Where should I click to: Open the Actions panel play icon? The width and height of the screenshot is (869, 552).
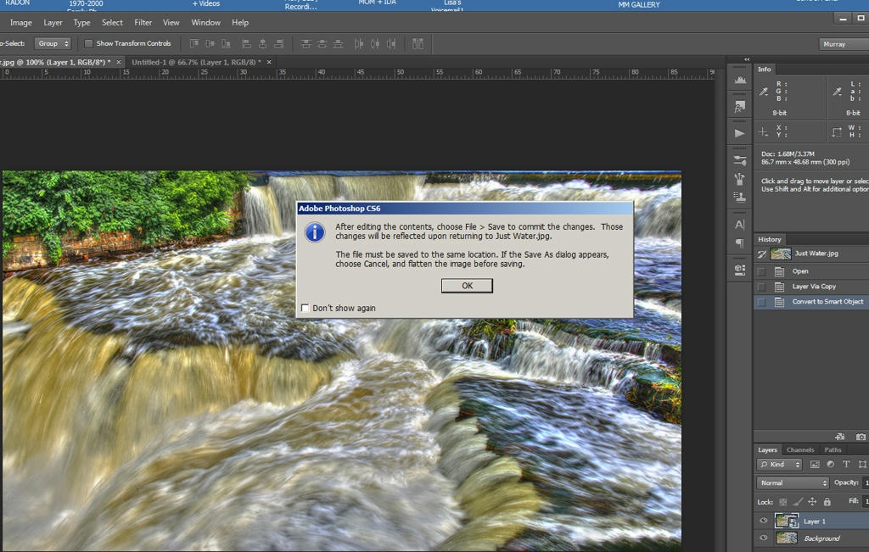click(x=740, y=133)
